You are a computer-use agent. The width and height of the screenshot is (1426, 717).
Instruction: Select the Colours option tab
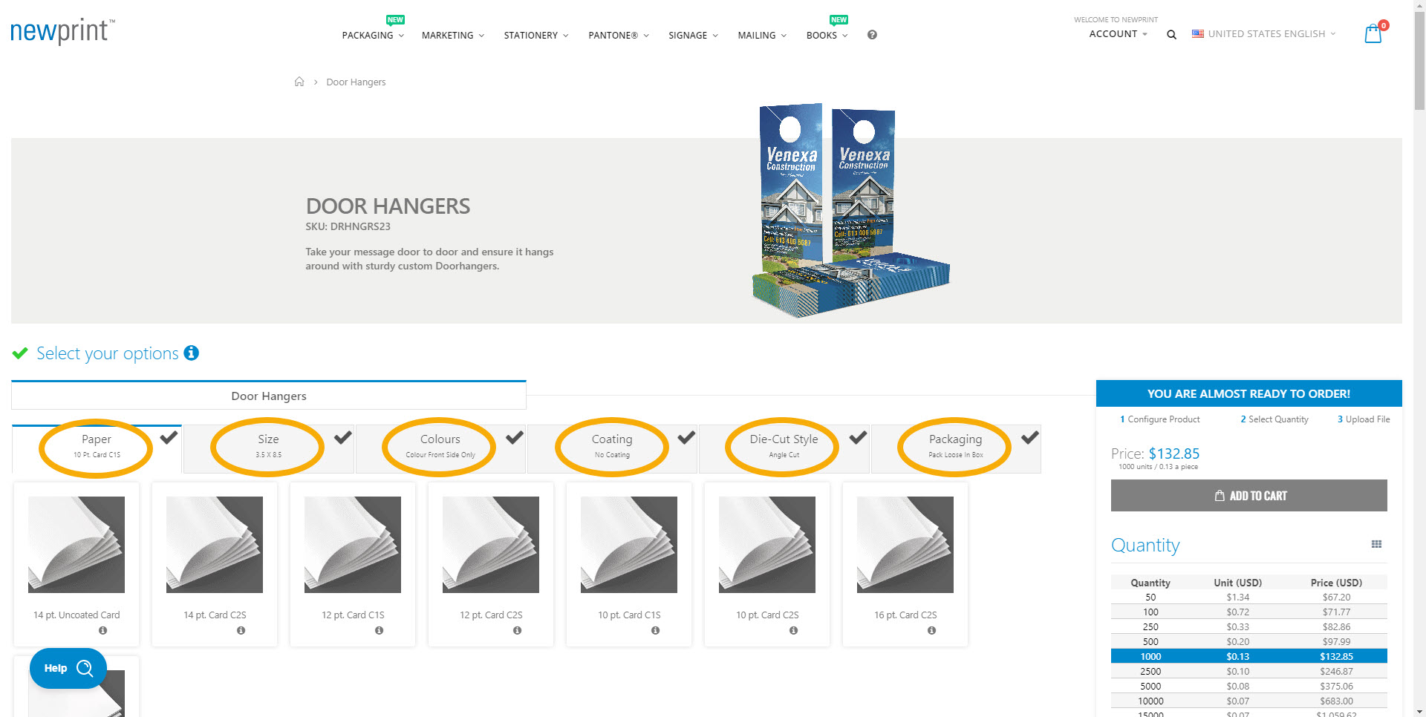point(440,448)
